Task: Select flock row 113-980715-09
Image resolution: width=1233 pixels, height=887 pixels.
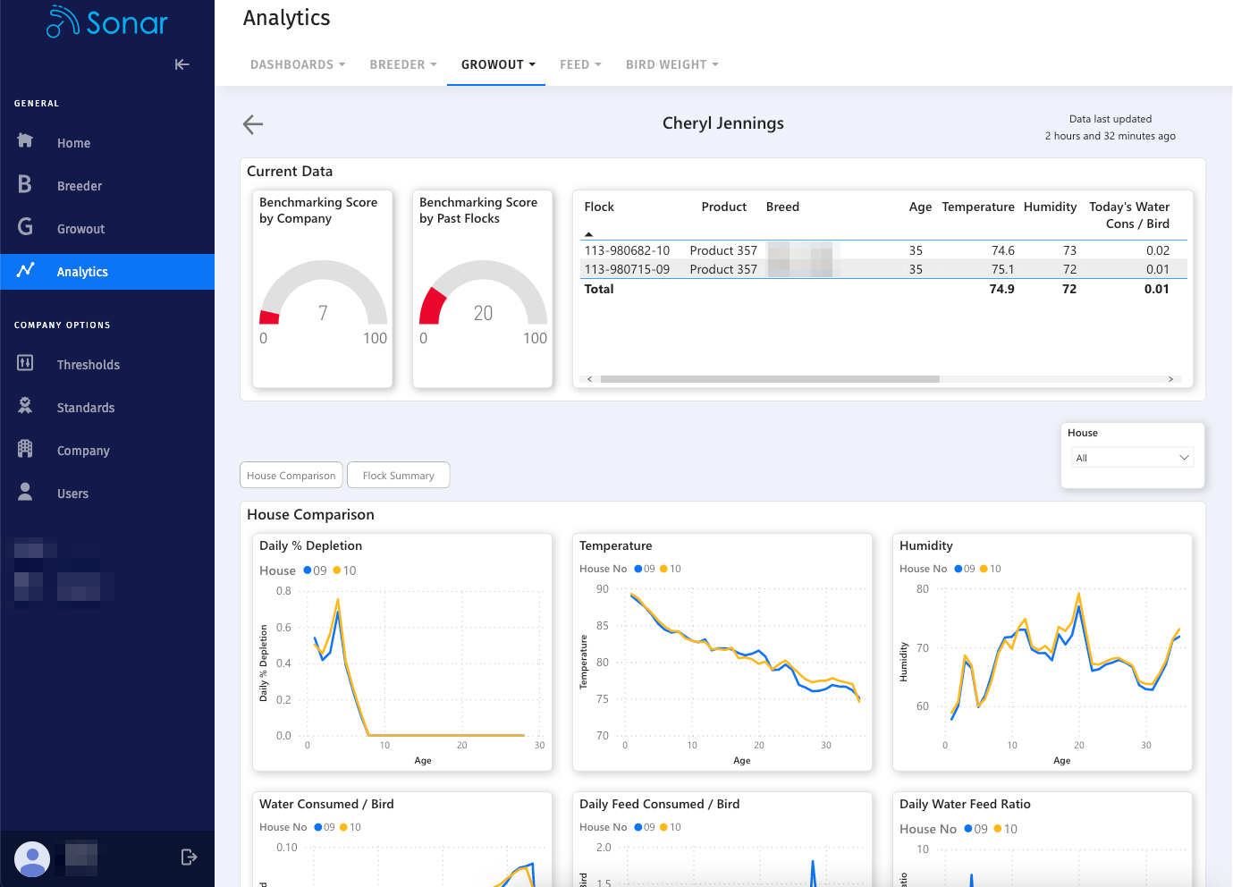Action: pyautogui.click(x=883, y=269)
